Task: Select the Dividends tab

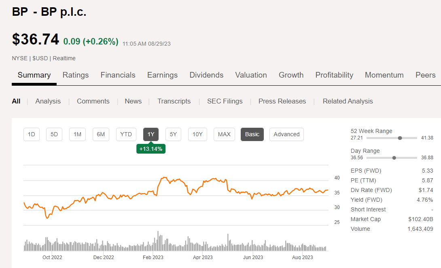Action: [206, 75]
